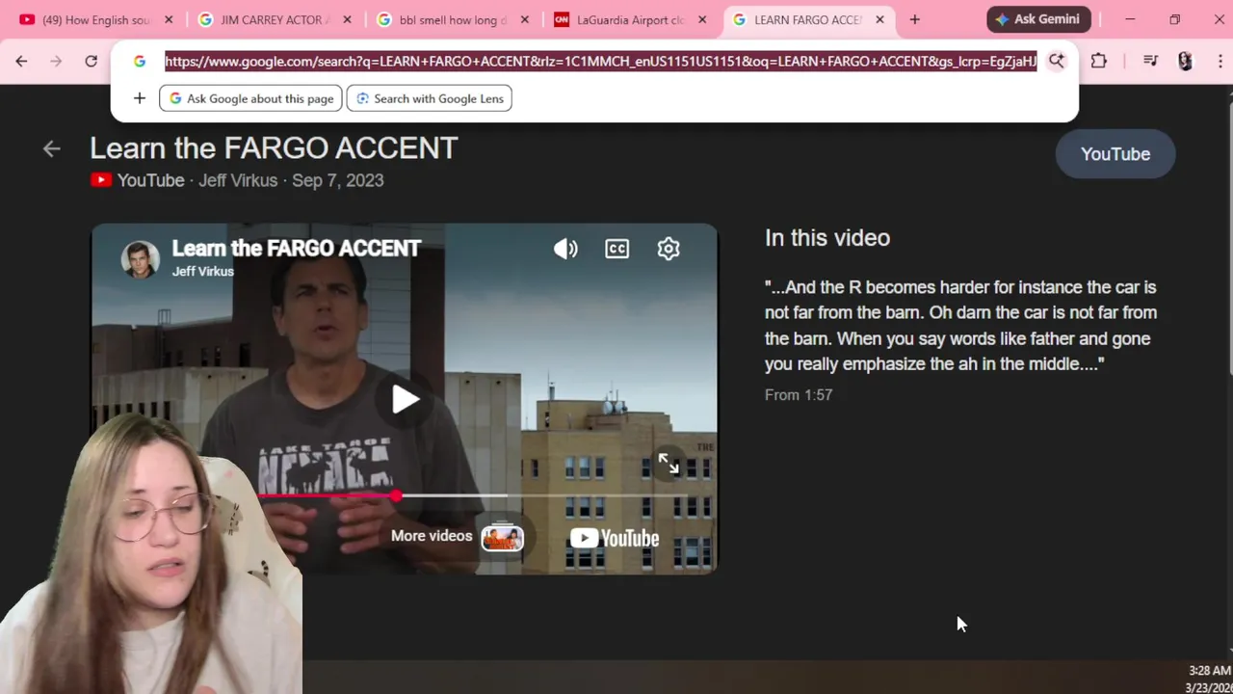The image size is (1233, 694).
Task: Reload the page with refresh icon
Action: coord(91,61)
